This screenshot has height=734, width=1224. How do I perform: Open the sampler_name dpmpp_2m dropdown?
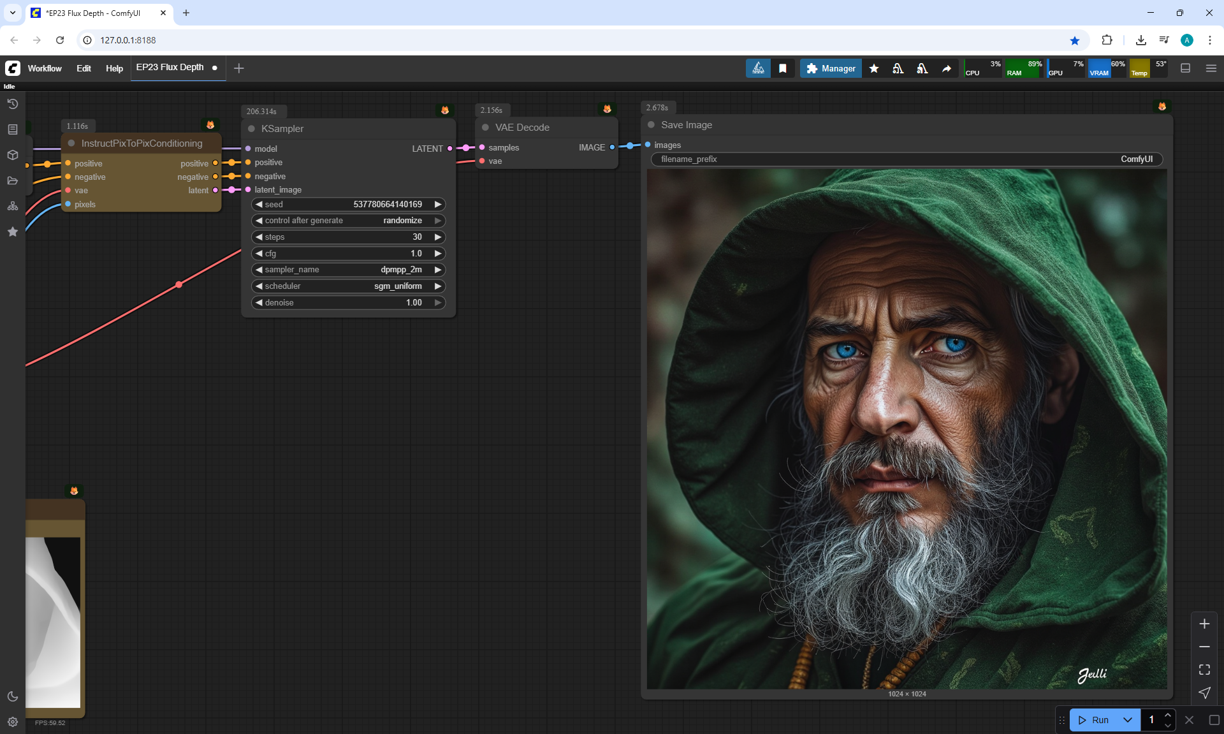click(x=348, y=270)
